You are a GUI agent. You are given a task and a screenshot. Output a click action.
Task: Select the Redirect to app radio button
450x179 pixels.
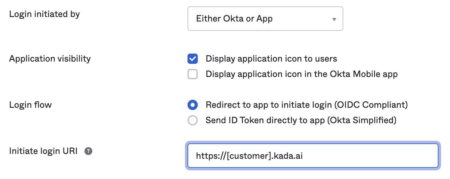click(x=193, y=105)
